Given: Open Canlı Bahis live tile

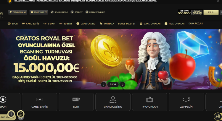Looking at the screenshot, I should (39, 102).
